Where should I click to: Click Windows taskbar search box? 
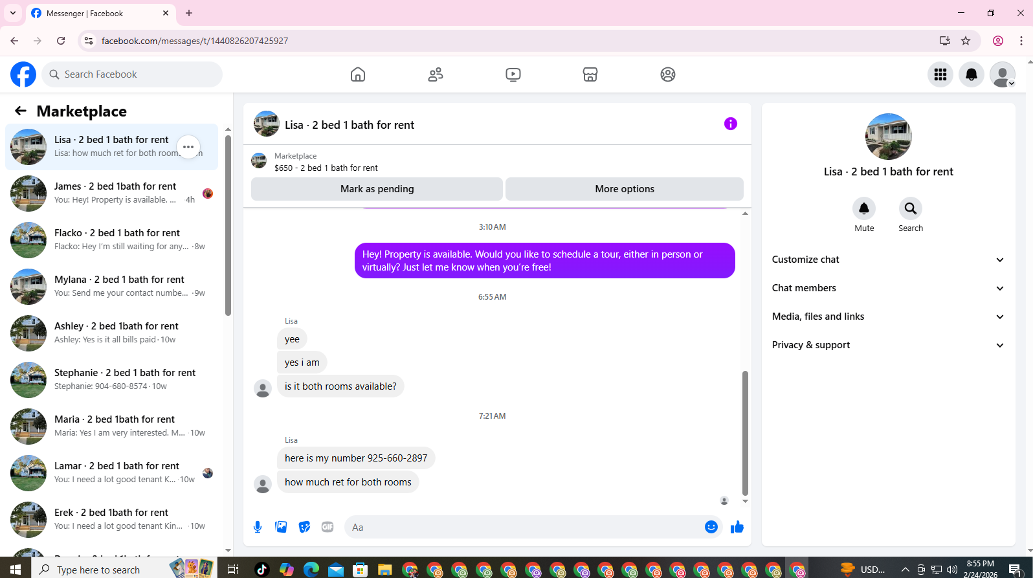coord(123,570)
